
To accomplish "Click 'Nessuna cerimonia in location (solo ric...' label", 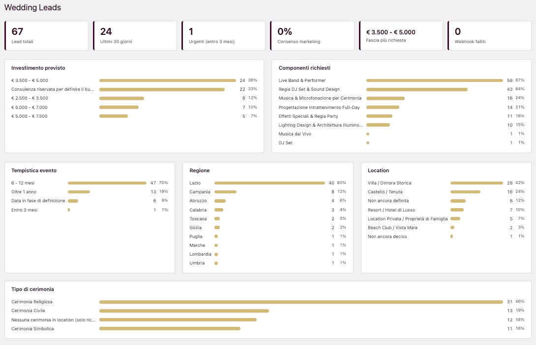I will [x=53, y=320].
